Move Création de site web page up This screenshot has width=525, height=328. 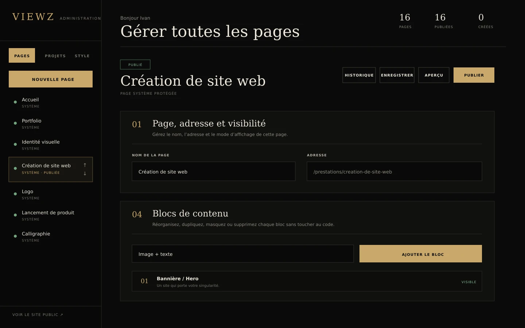point(85,165)
